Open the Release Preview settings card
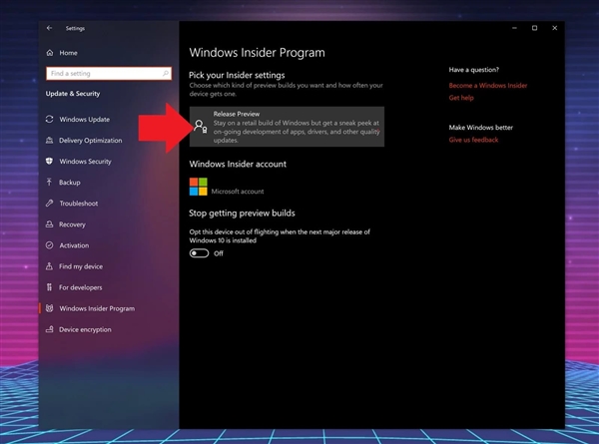The height and width of the screenshot is (444, 599). click(x=287, y=127)
